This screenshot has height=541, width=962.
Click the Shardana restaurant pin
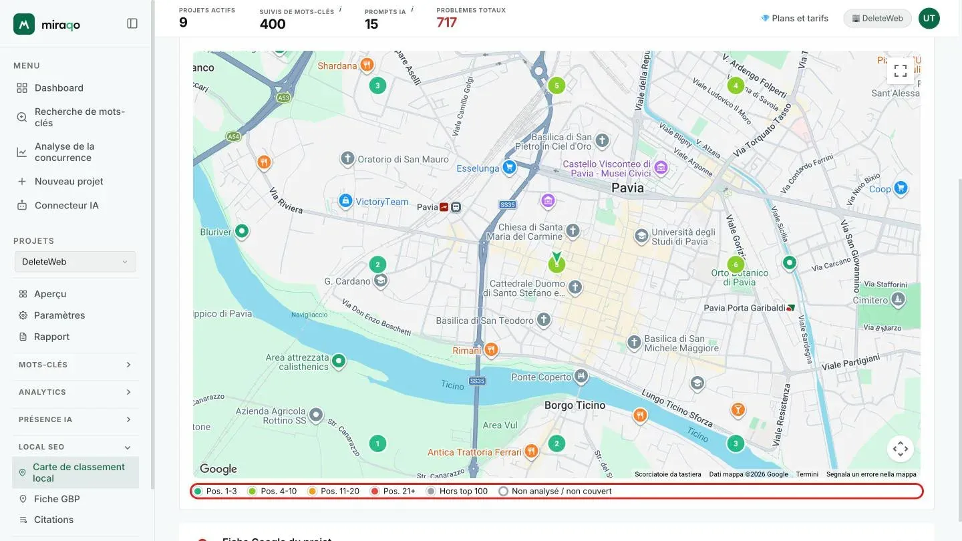(367, 65)
